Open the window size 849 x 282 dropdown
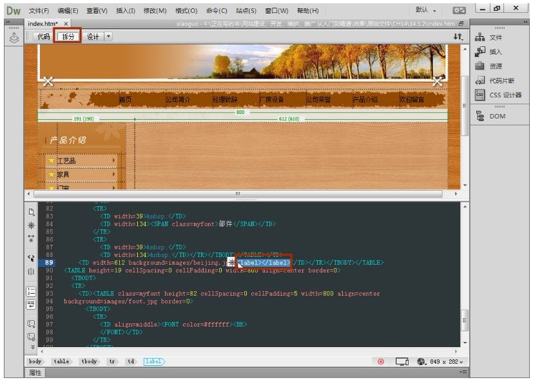Image resolution: width=533 pixels, height=380 pixels. [447, 362]
